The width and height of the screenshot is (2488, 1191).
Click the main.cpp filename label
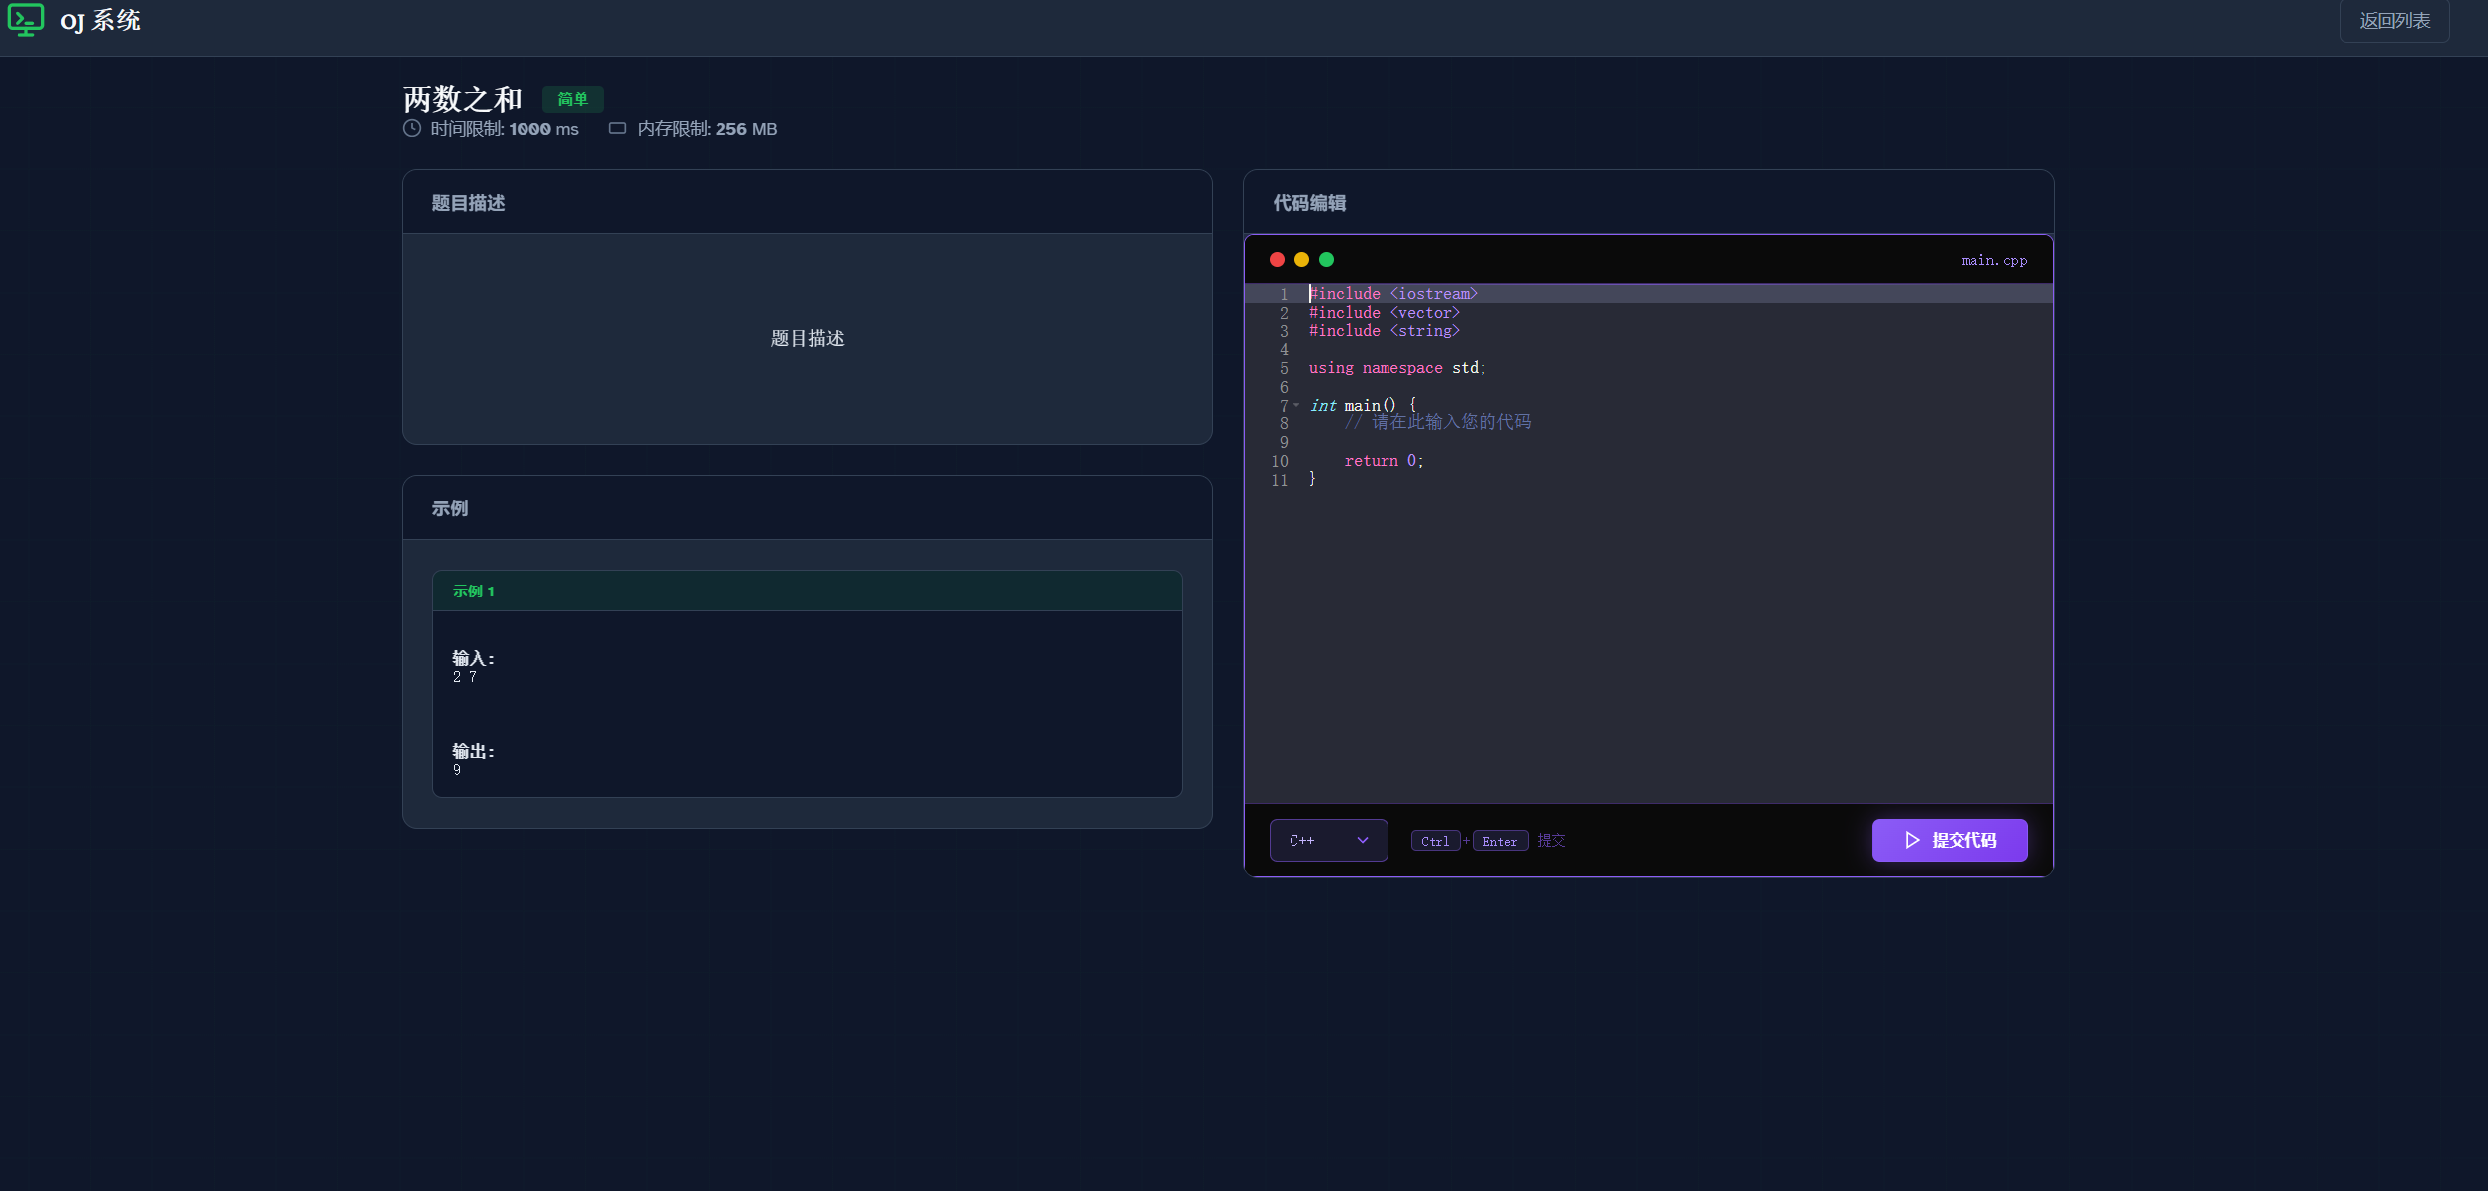tap(1994, 260)
